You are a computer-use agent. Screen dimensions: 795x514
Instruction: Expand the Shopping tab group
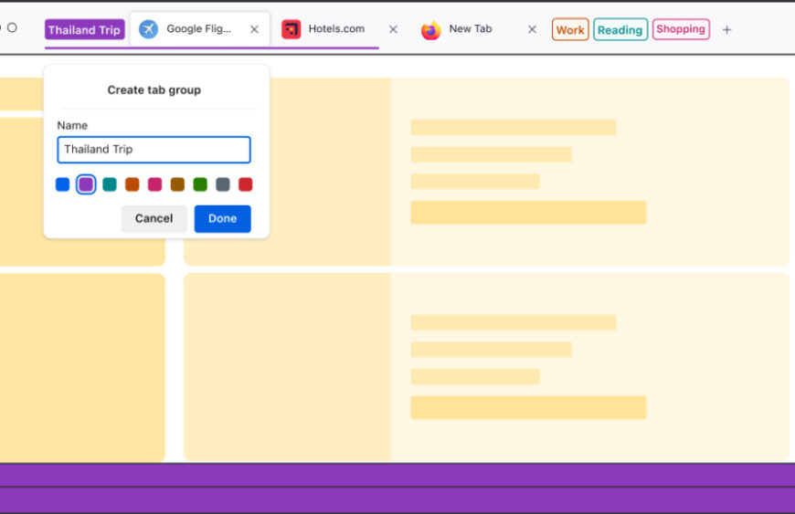680,29
